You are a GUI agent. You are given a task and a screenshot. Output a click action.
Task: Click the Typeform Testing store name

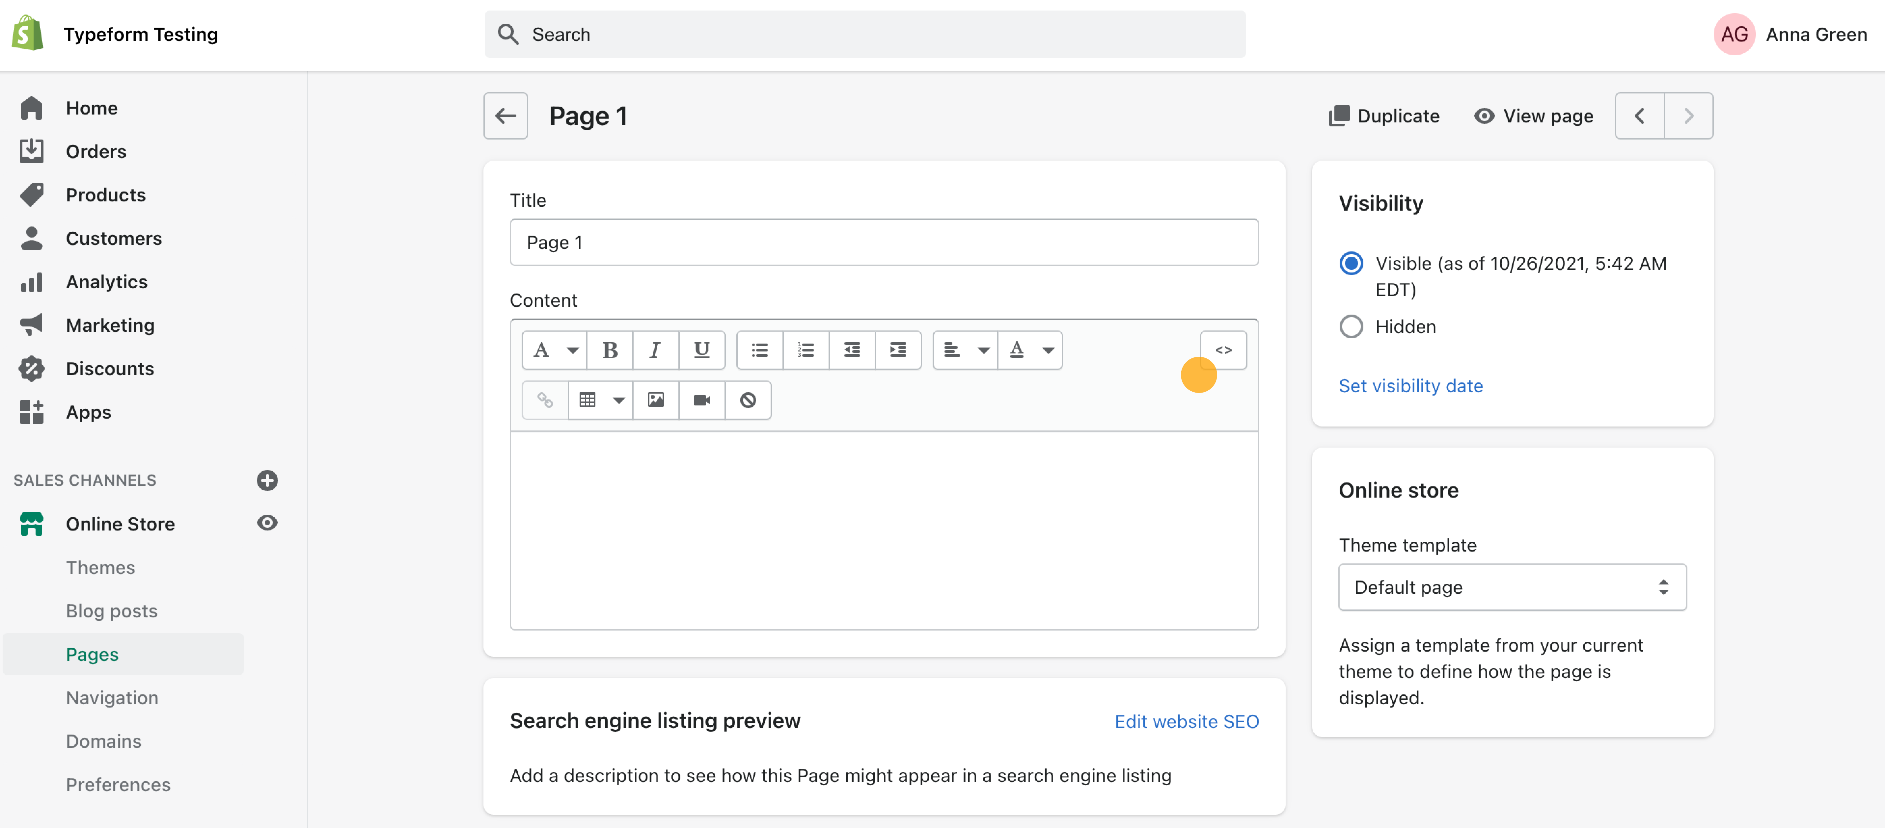(141, 34)
